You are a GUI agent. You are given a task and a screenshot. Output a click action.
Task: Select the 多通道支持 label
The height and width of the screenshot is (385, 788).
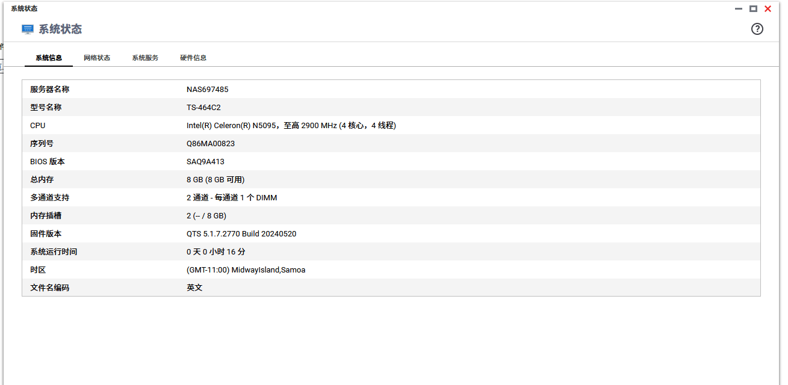coord(49,197)
